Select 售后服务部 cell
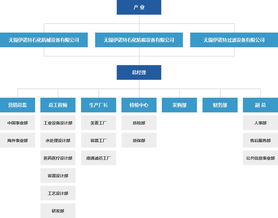278x218 pixels. click(260, 140)
